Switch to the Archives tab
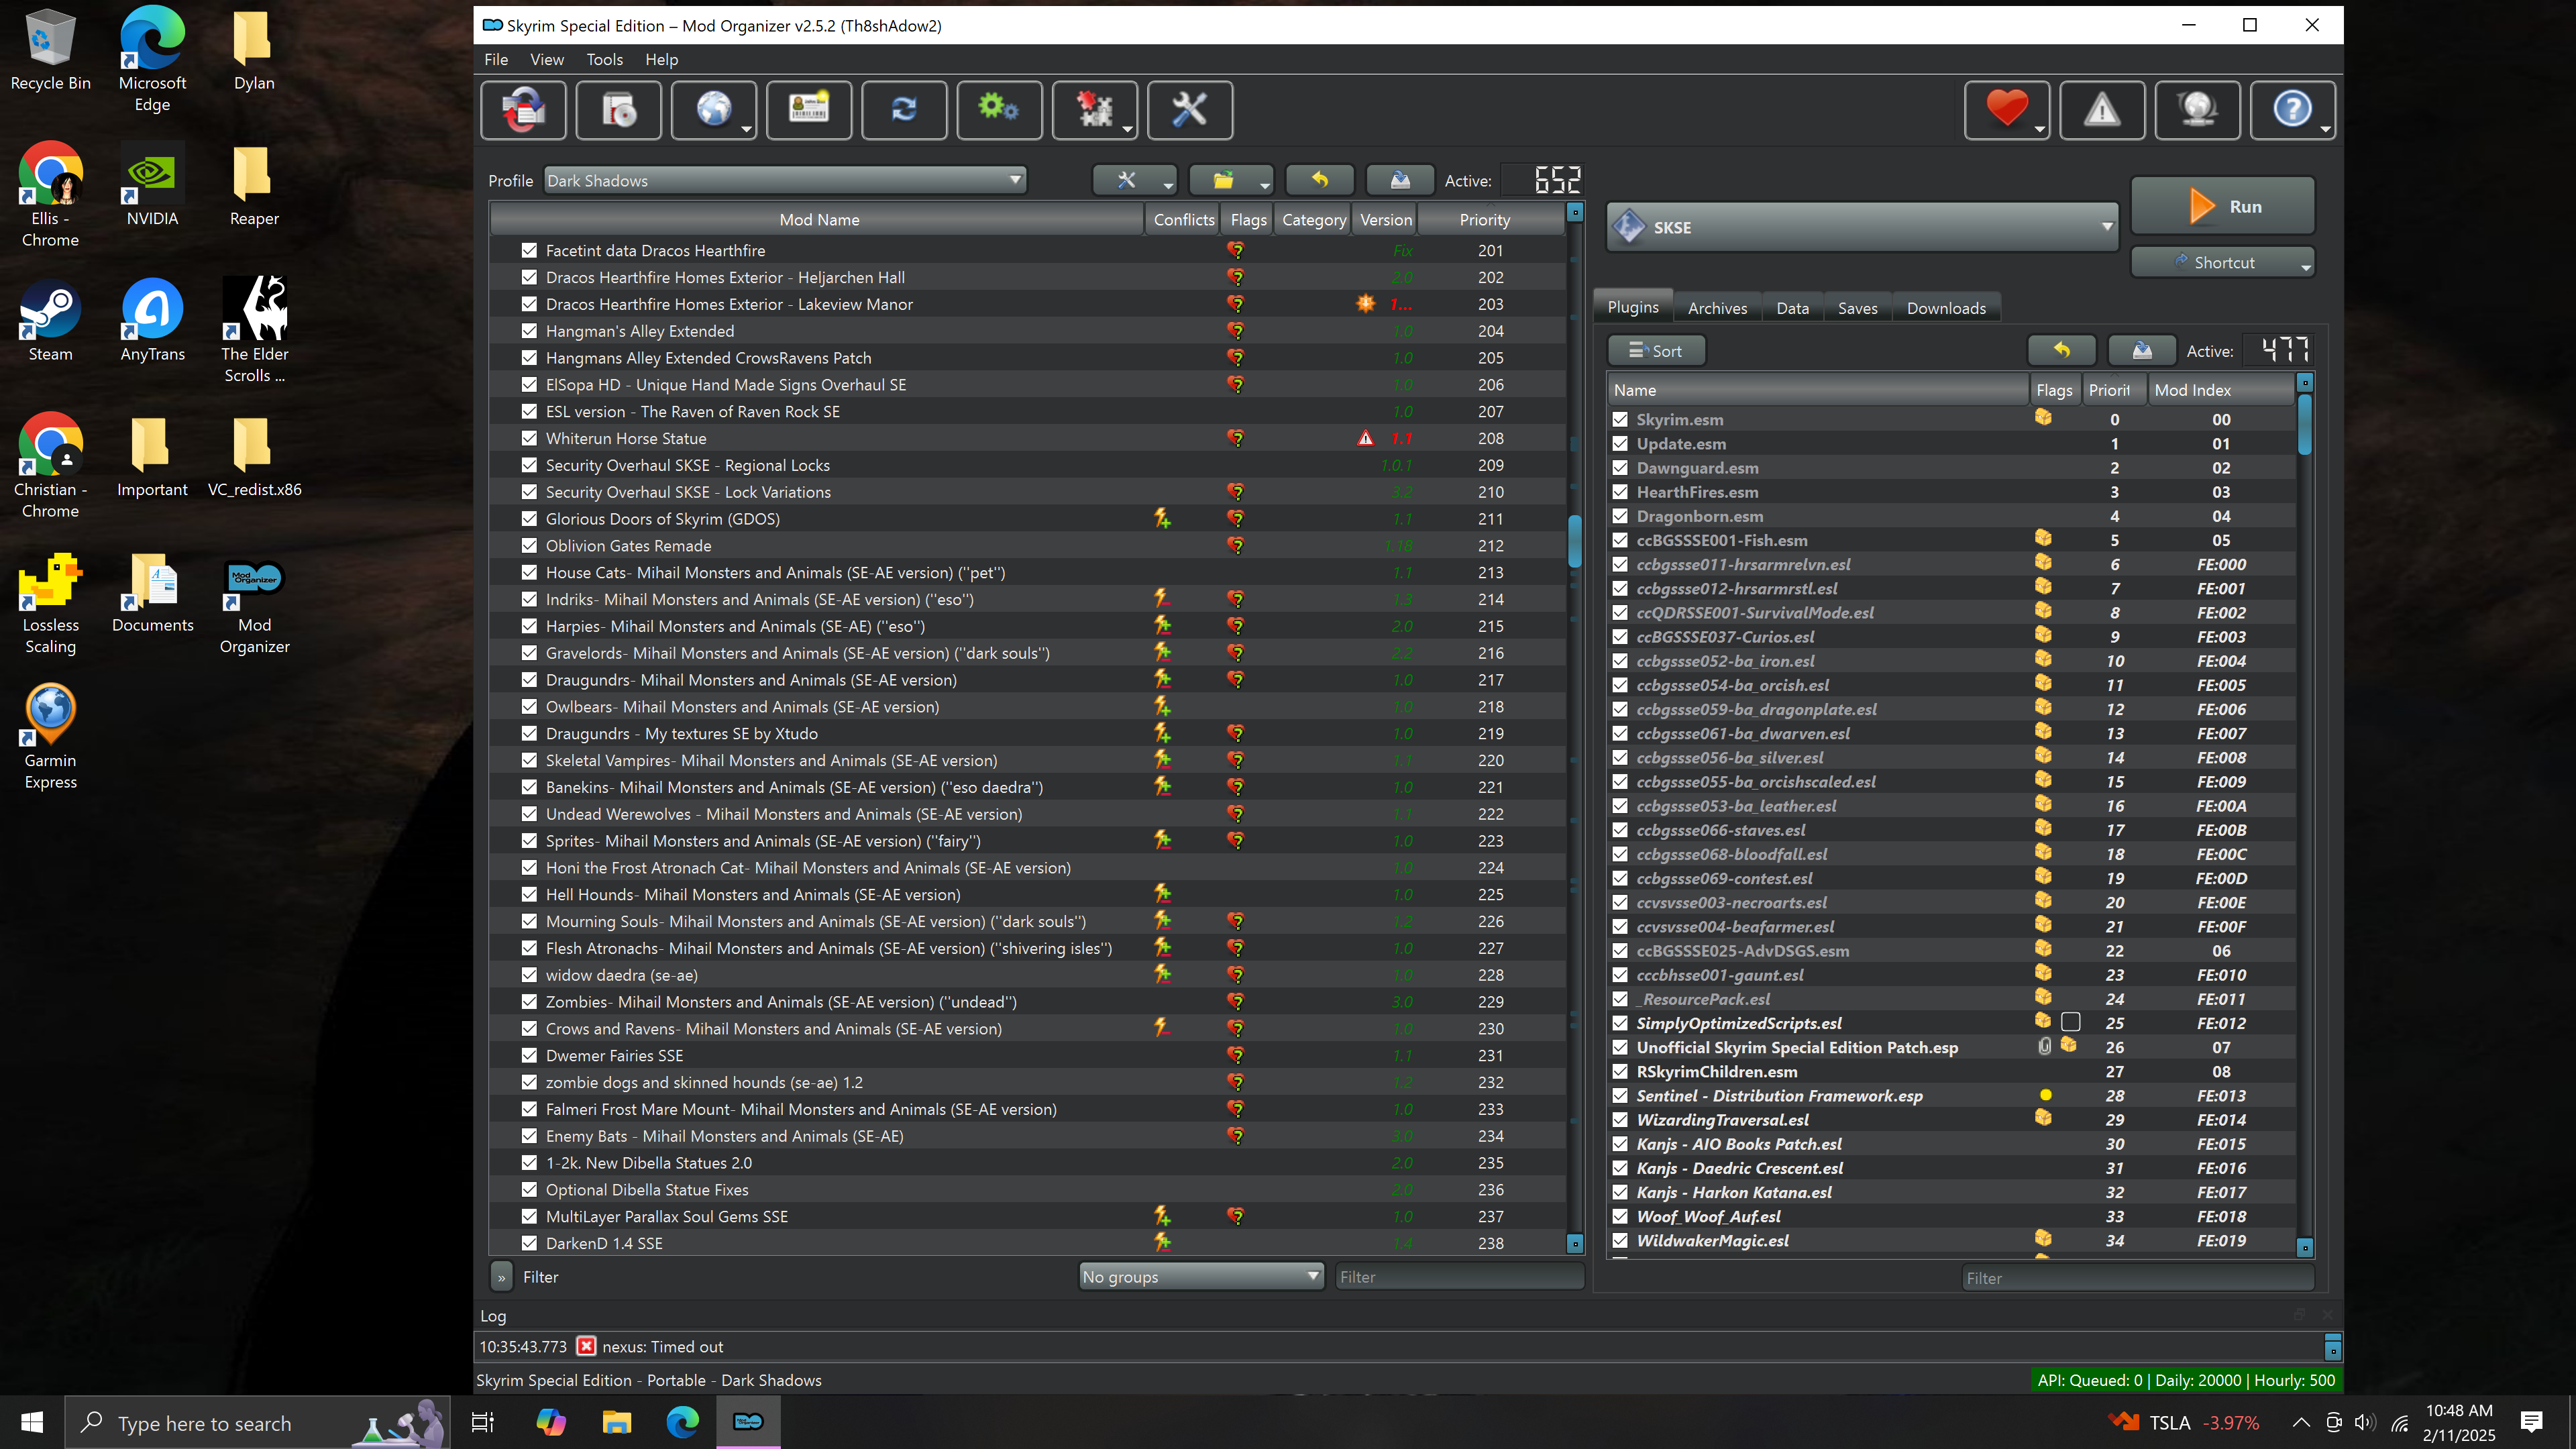The width and height of the screenshot is (2576, 1449). tap(1717, 308)
